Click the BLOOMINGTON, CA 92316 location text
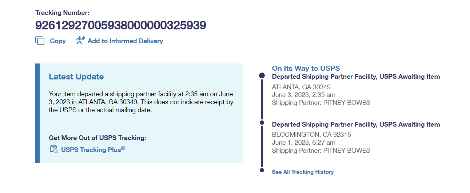 tap(311, 135)
